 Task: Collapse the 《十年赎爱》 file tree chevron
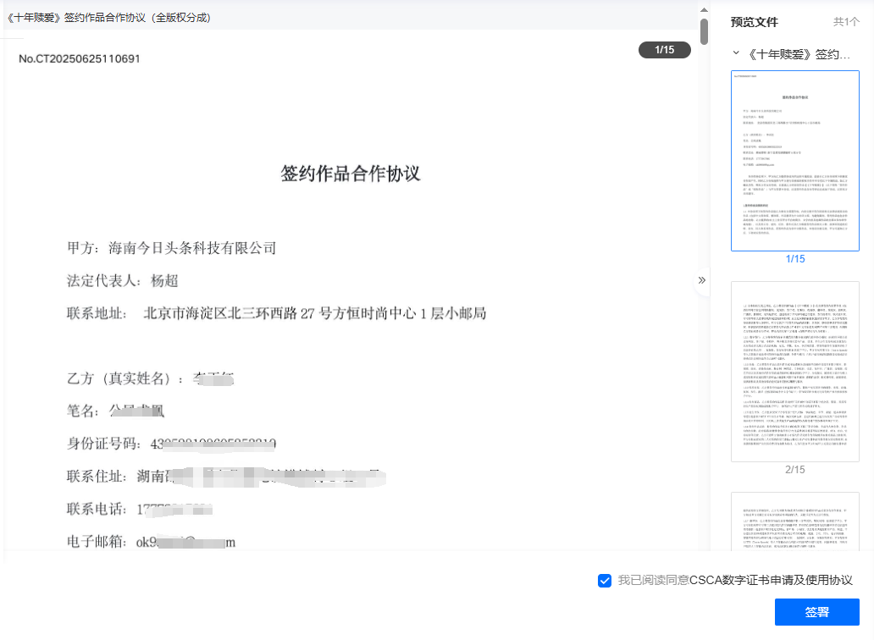point(736,53)
